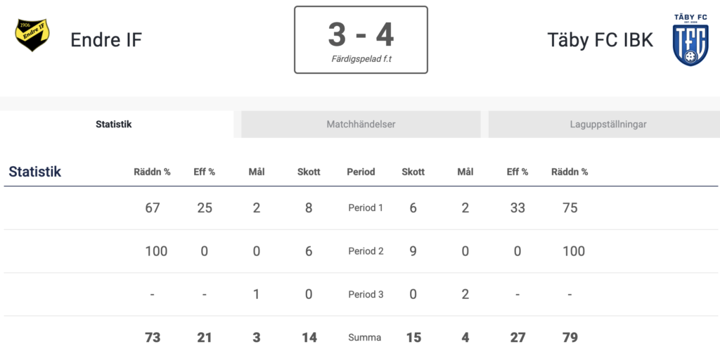The width and height of the screenshot is (720, 356).
Task: Select the Period 3 row label
Action: [366, 295]
